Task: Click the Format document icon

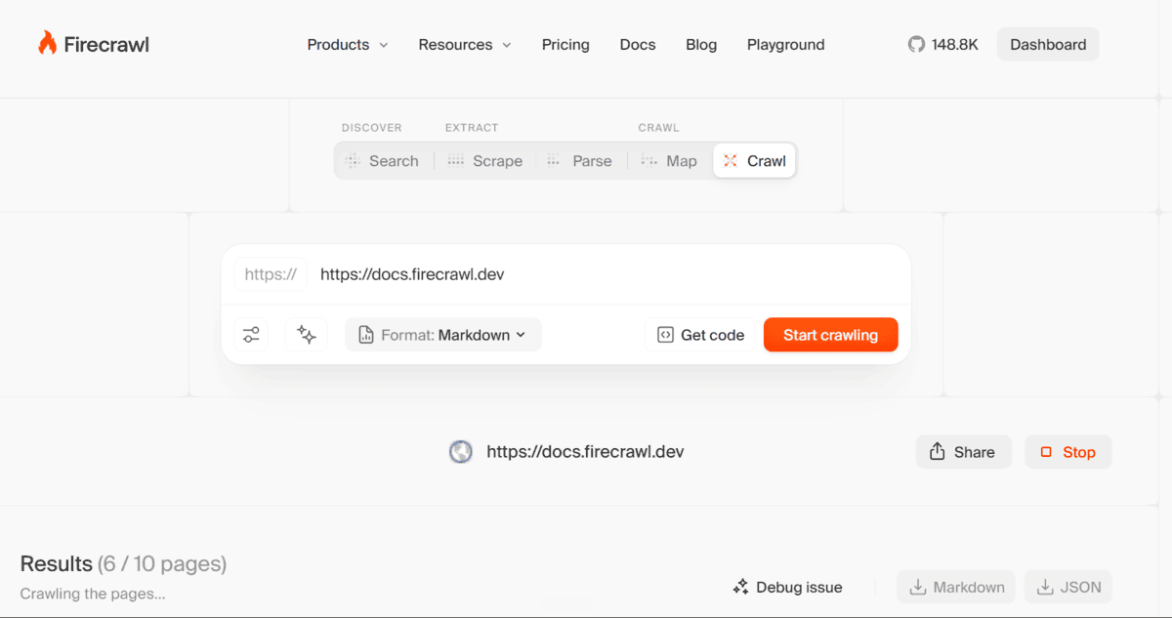Action: tap(366, 335)
